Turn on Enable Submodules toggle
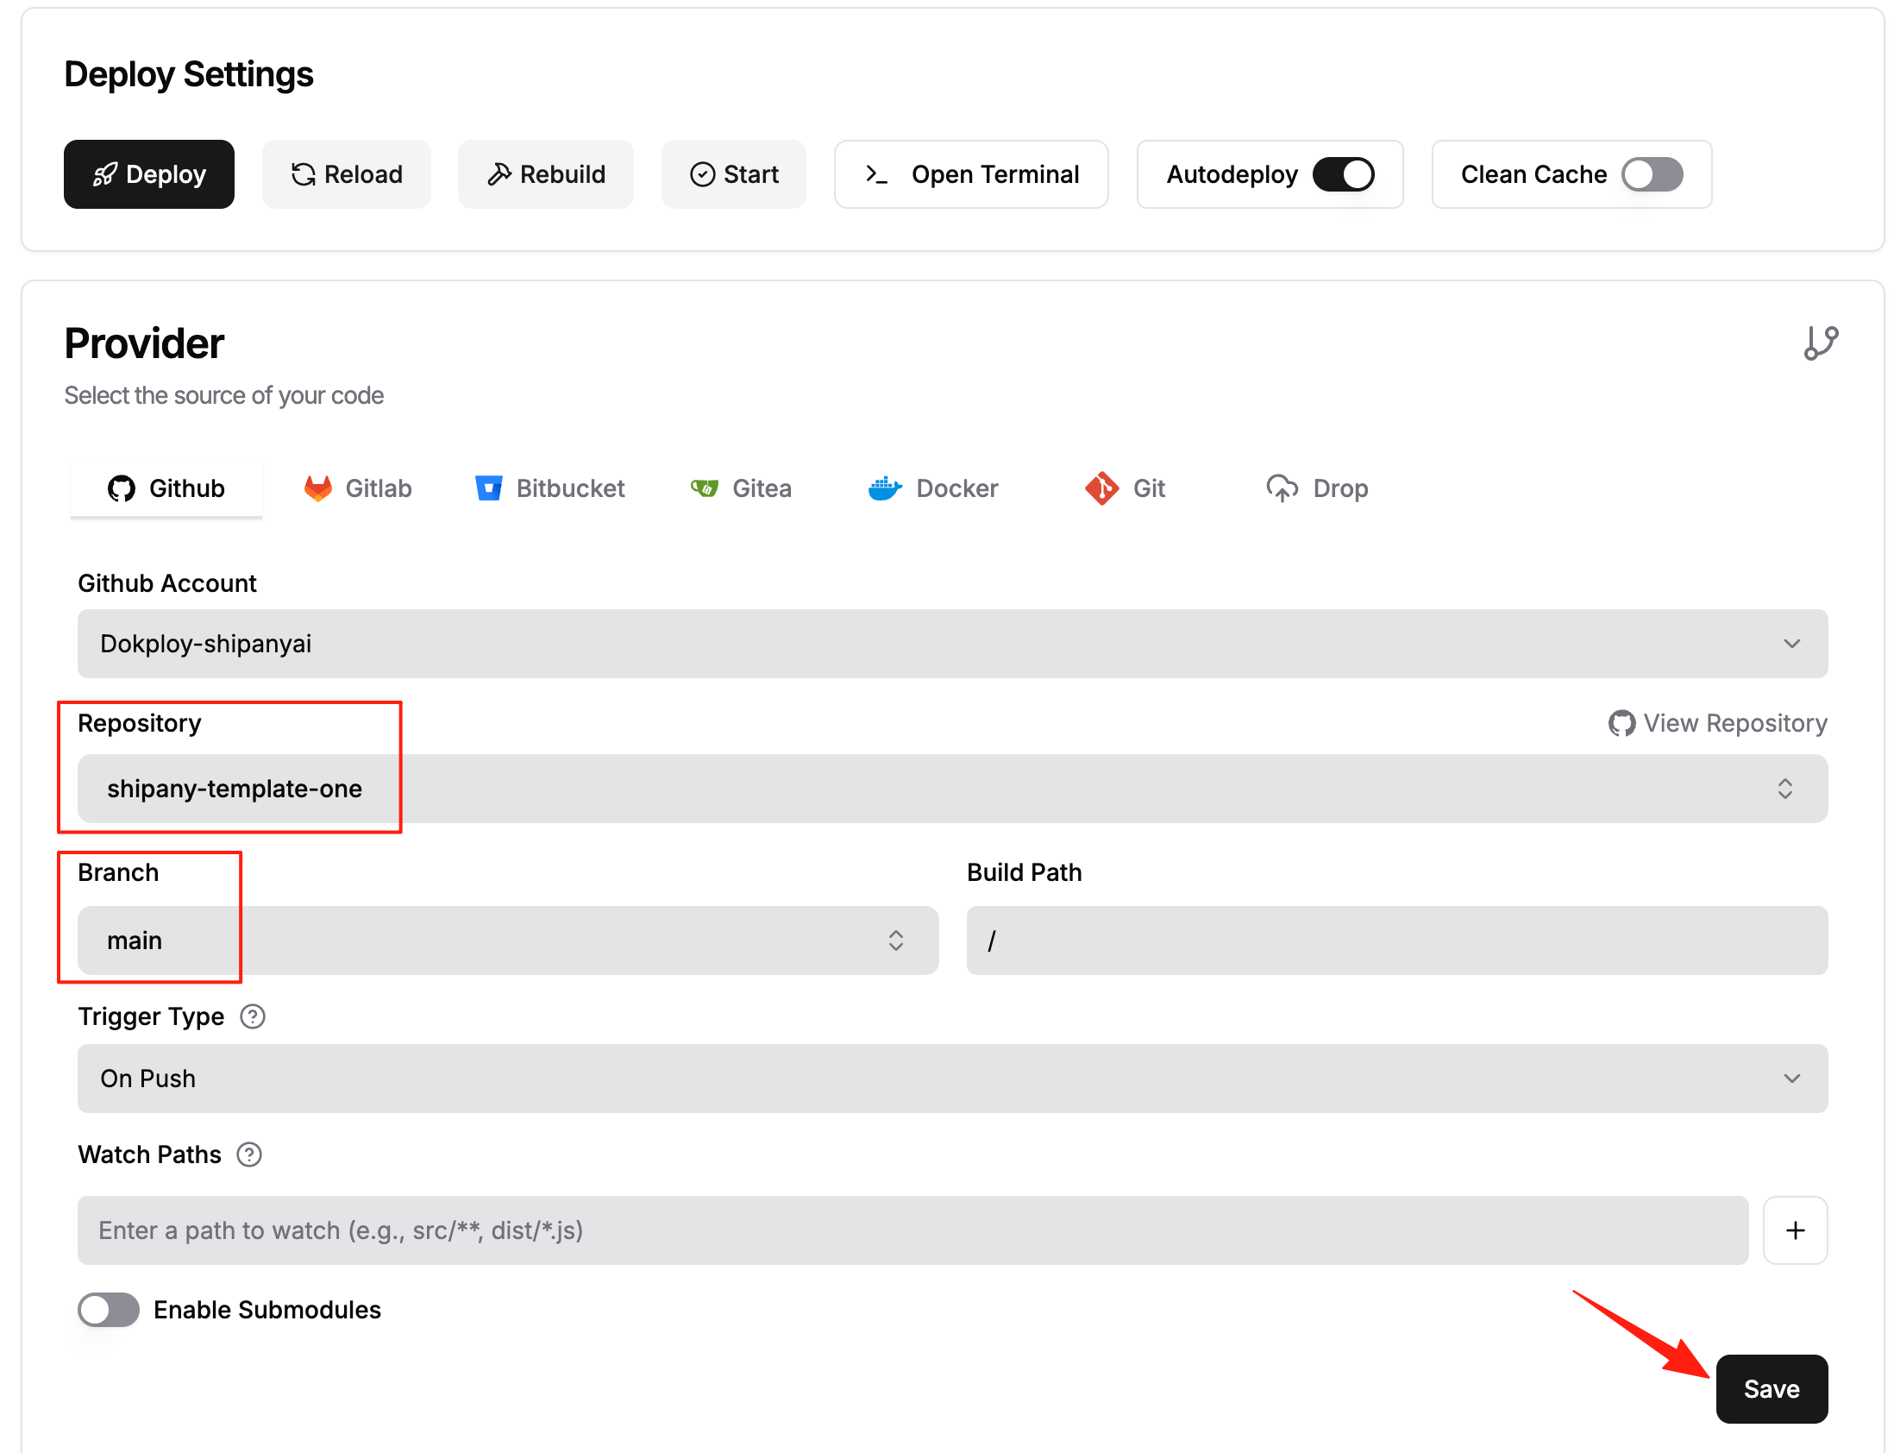 pyautogui.click(x=108, y=1310)
